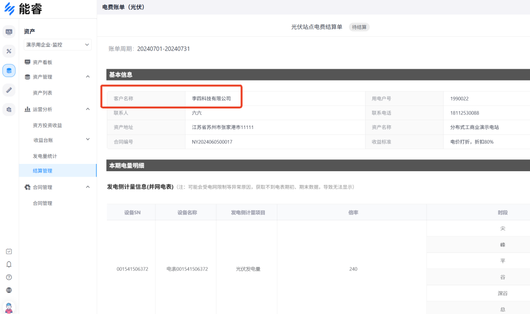This screenshot has width=530, height=314.
Task: Collapse the 合同管理 menu group
Action: coord(88,187)
